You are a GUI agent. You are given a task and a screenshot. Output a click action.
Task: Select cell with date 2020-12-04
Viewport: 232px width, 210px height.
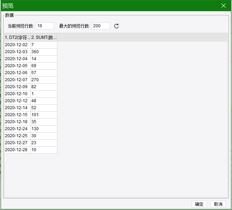18,59
